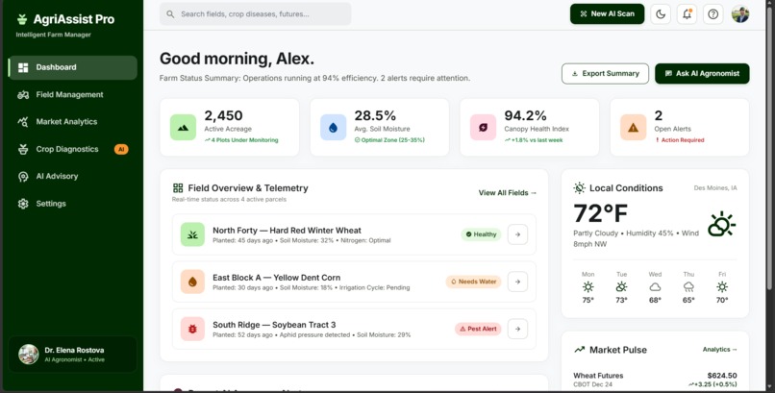Screen dimensions: 775x393
Task: Click the South Ridge bug icon
Action: click(x=192, y=329)
